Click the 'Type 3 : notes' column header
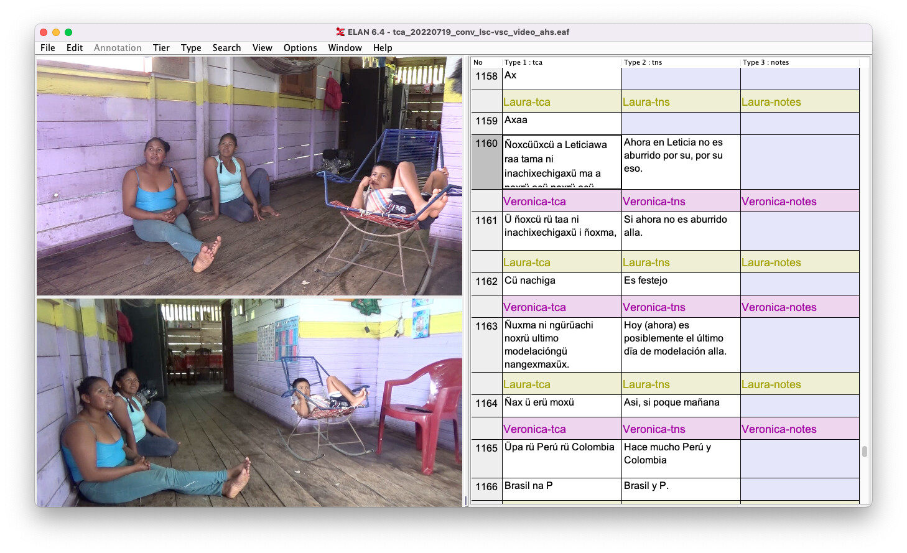The width and height of the screenshot is (907, 553). pos(765,62)
